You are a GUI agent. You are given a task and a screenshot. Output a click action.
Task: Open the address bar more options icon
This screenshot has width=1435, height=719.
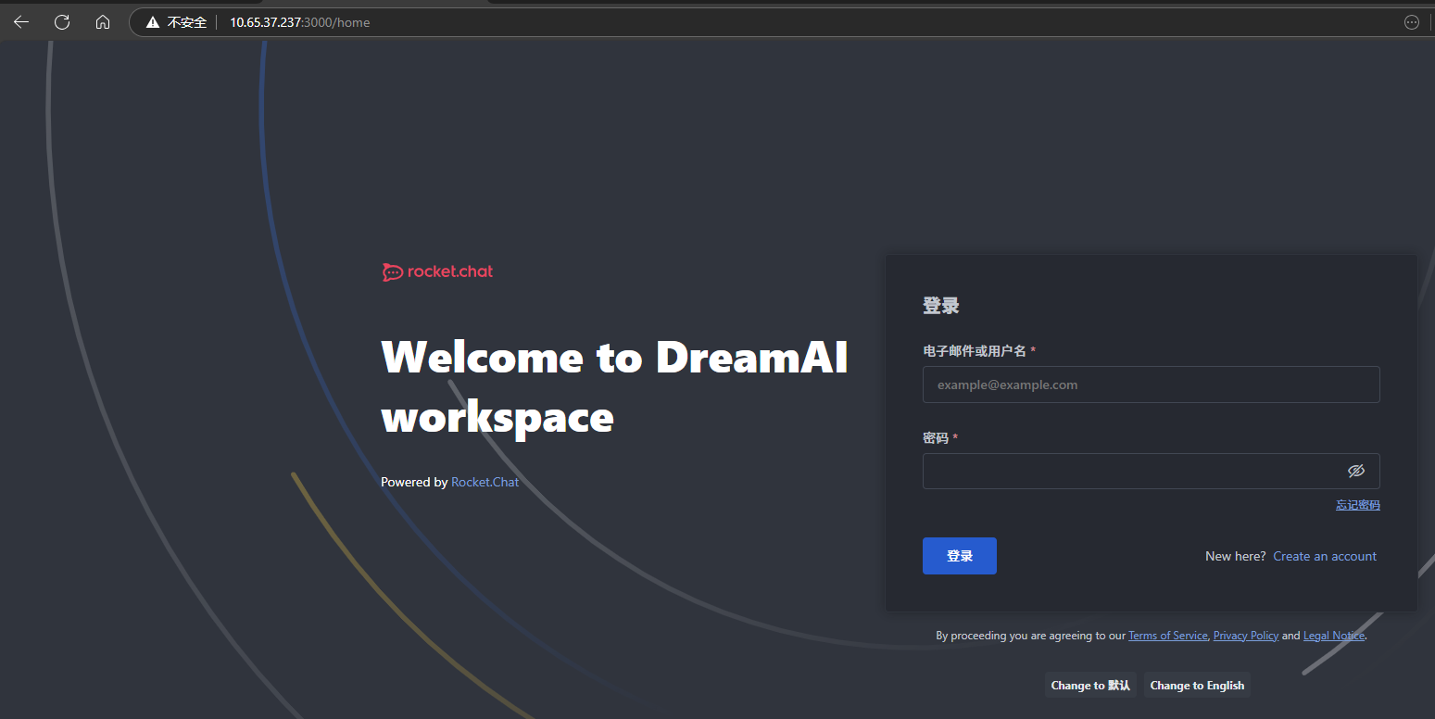pyautogui.click(x=1412, y=22)
